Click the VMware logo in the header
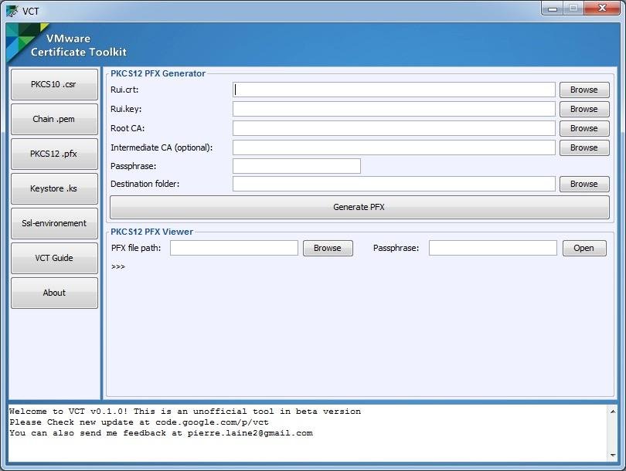 click(22, 39)
